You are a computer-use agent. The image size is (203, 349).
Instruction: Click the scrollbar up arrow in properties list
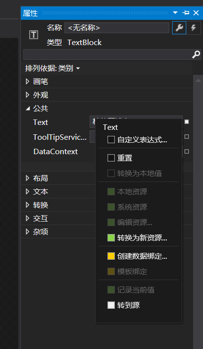tap(198, 81)
